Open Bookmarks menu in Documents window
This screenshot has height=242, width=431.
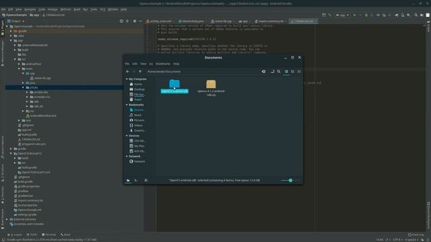click(x=163, y=64)
